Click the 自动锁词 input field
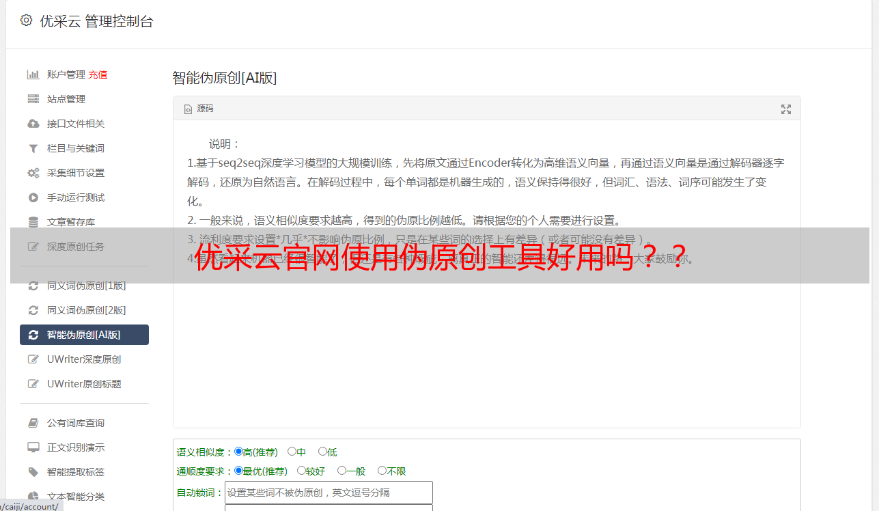 pos(329,493)
